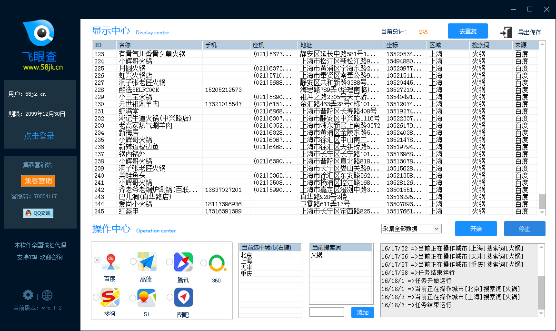Viewport: 556px width, 331px height.
Task: Click the 停止 button
Action: coord(525,229)
